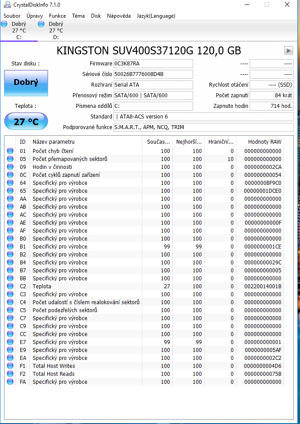Open the Funkce menu

[57, 15]
